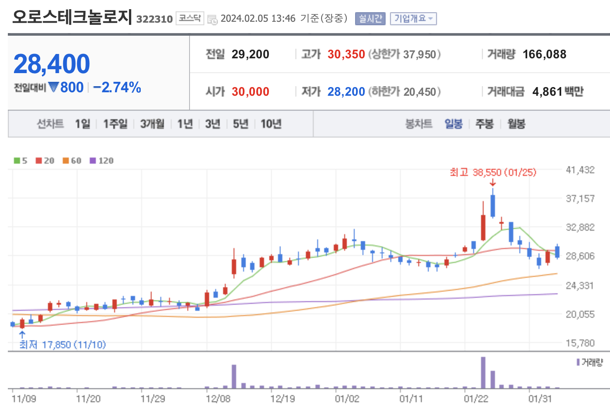
Task: Select the 1일 line chart tab
Action: (82, 124)
